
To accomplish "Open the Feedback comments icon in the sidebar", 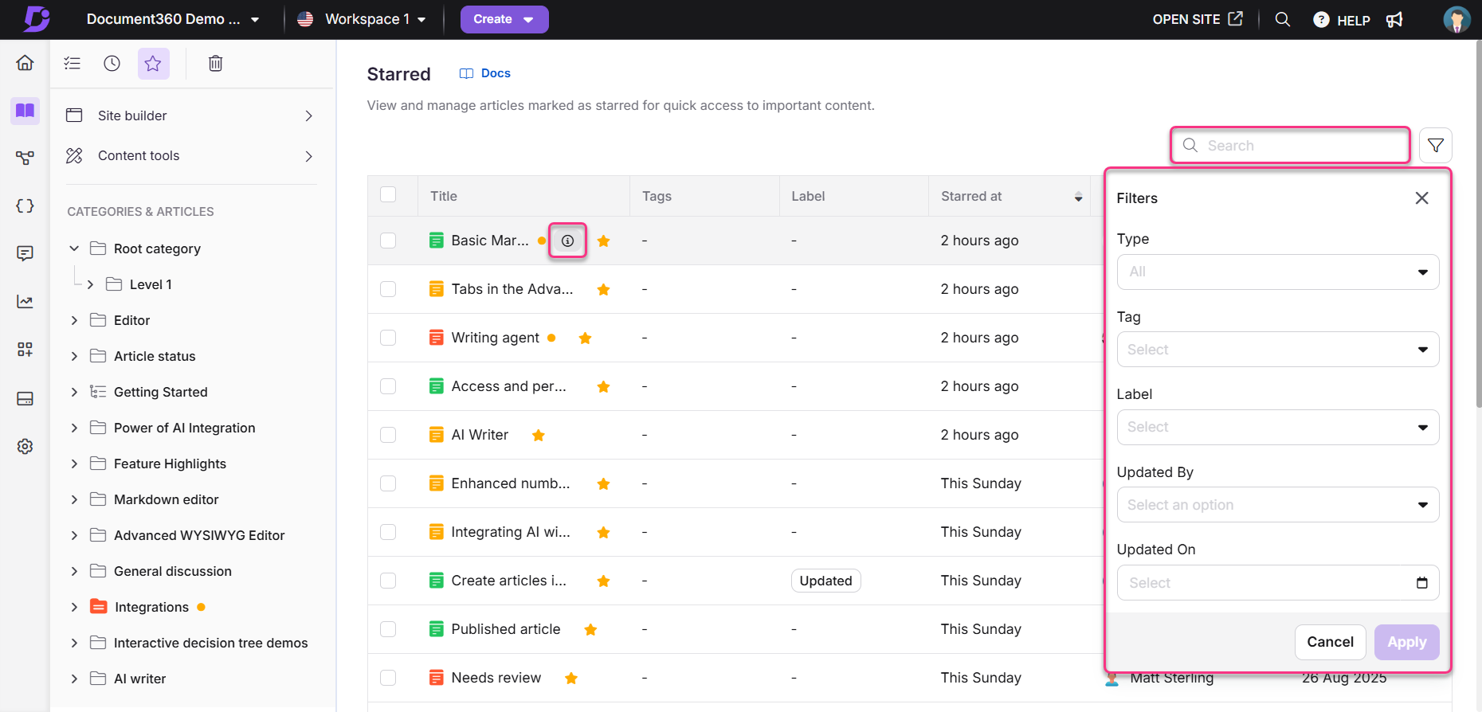I will (x=25, y=254).
